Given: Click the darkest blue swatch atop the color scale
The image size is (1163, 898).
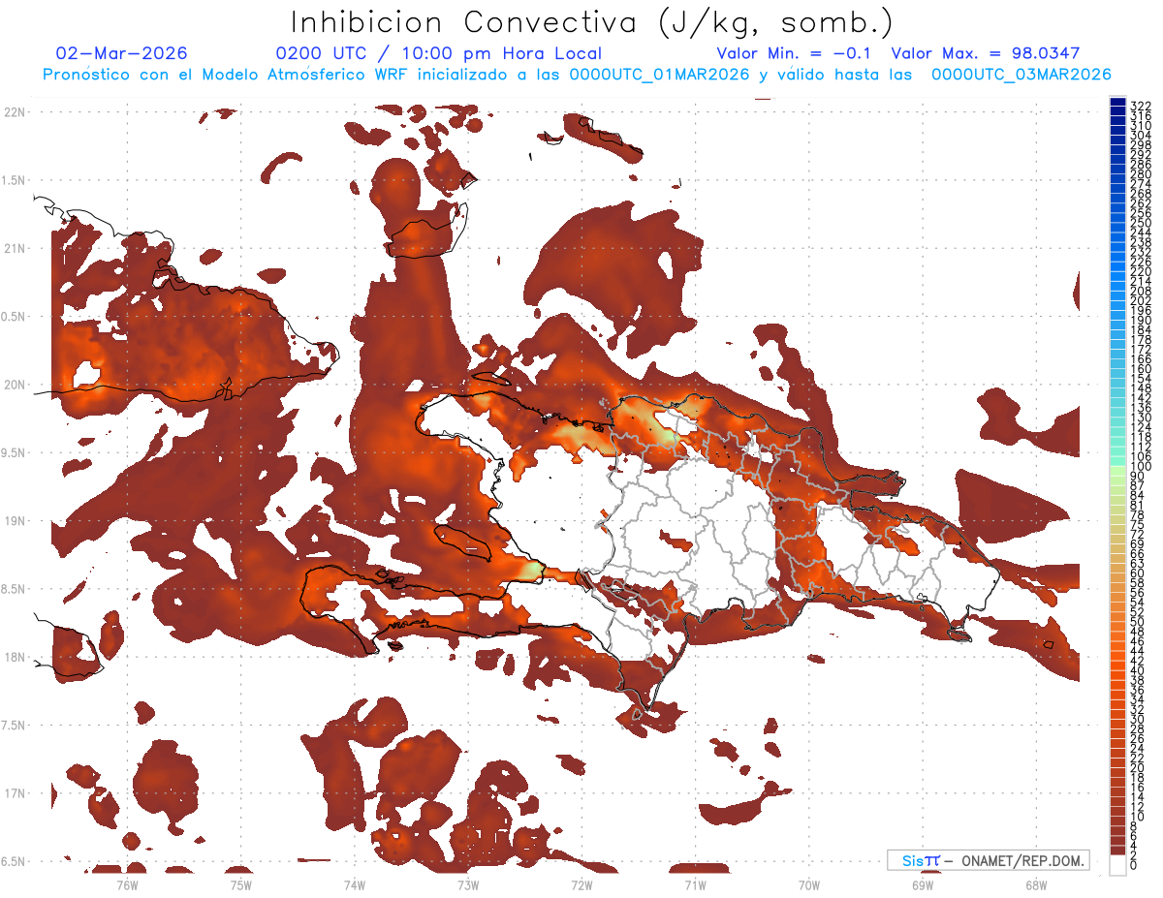Looking at the screenshot, I should click(1117, 102).
